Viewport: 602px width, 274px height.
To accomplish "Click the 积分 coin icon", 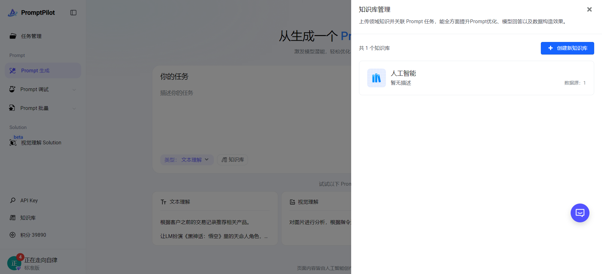I will [13, 235].
